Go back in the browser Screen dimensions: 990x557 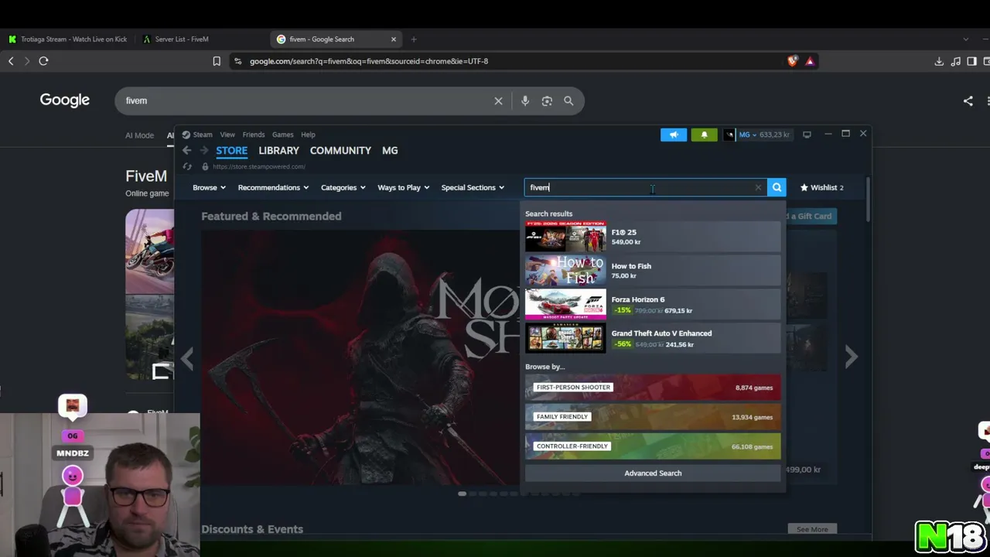click(x=11, y=61)
